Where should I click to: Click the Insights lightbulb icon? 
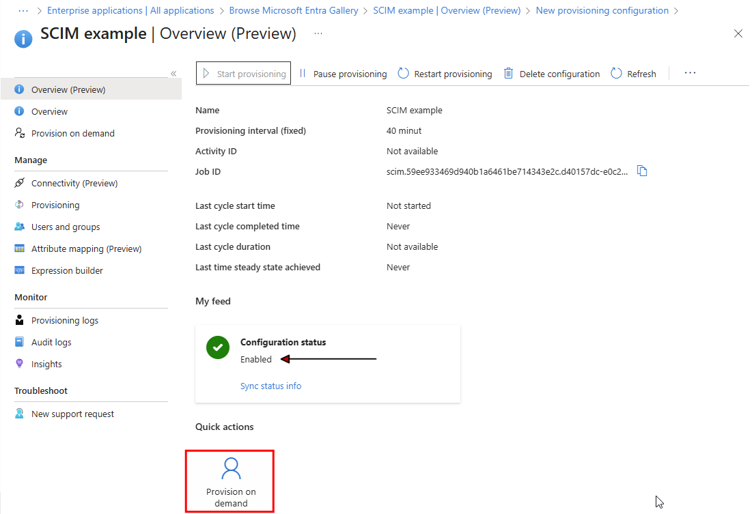pos(20,363)
